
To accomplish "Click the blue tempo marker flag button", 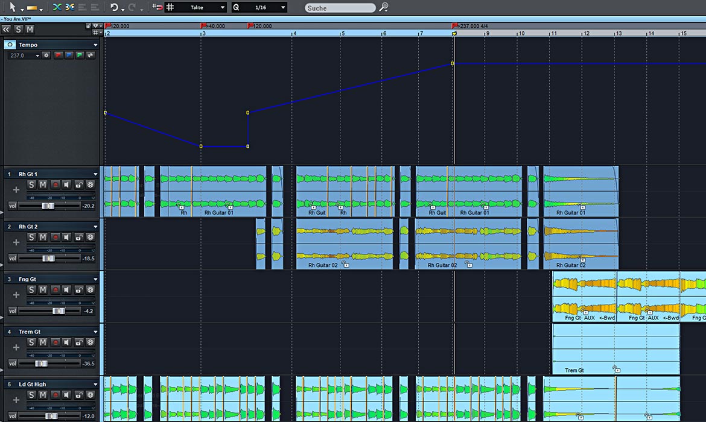I will point(69,55).
